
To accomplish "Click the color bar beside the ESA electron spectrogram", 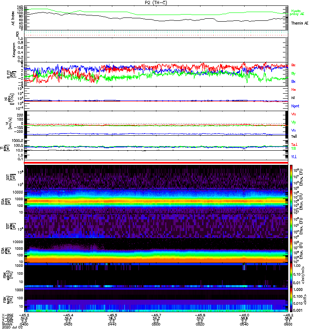I will coord(291,251).
